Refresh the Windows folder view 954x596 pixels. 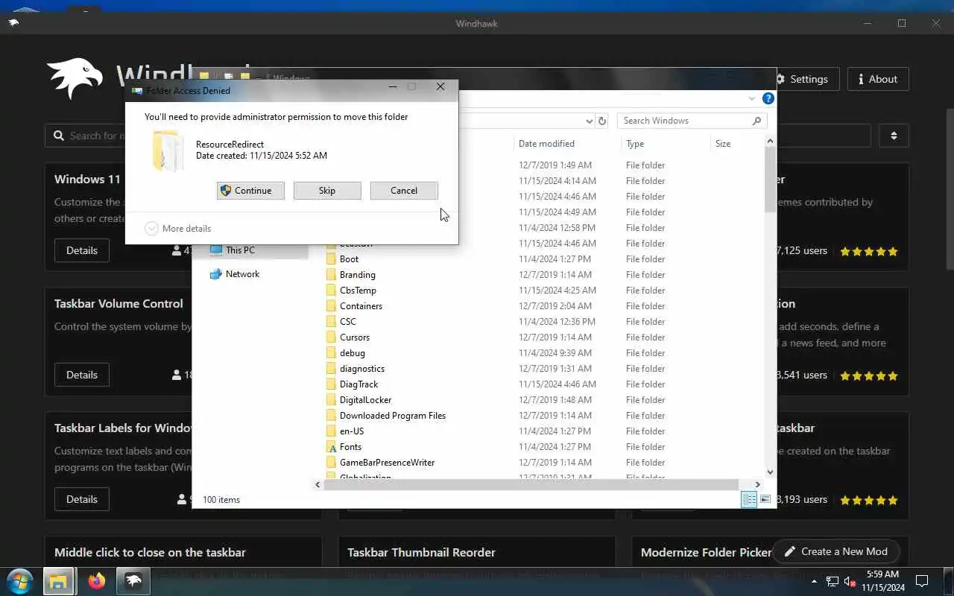click(603, 121)
